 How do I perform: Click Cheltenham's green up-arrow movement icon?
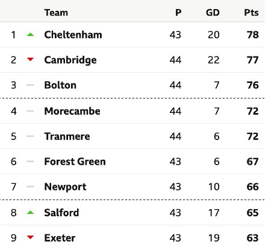tap(30, 34)
